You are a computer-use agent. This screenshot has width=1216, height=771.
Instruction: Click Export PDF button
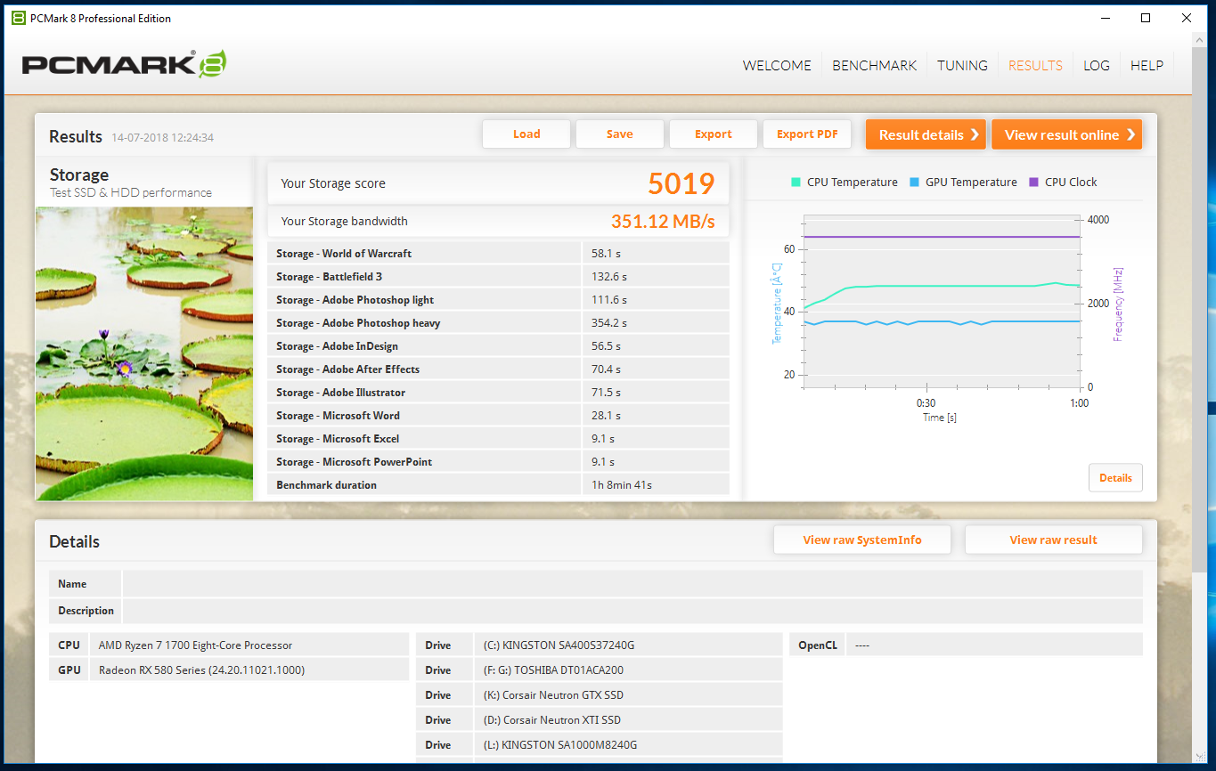(807, 134)
